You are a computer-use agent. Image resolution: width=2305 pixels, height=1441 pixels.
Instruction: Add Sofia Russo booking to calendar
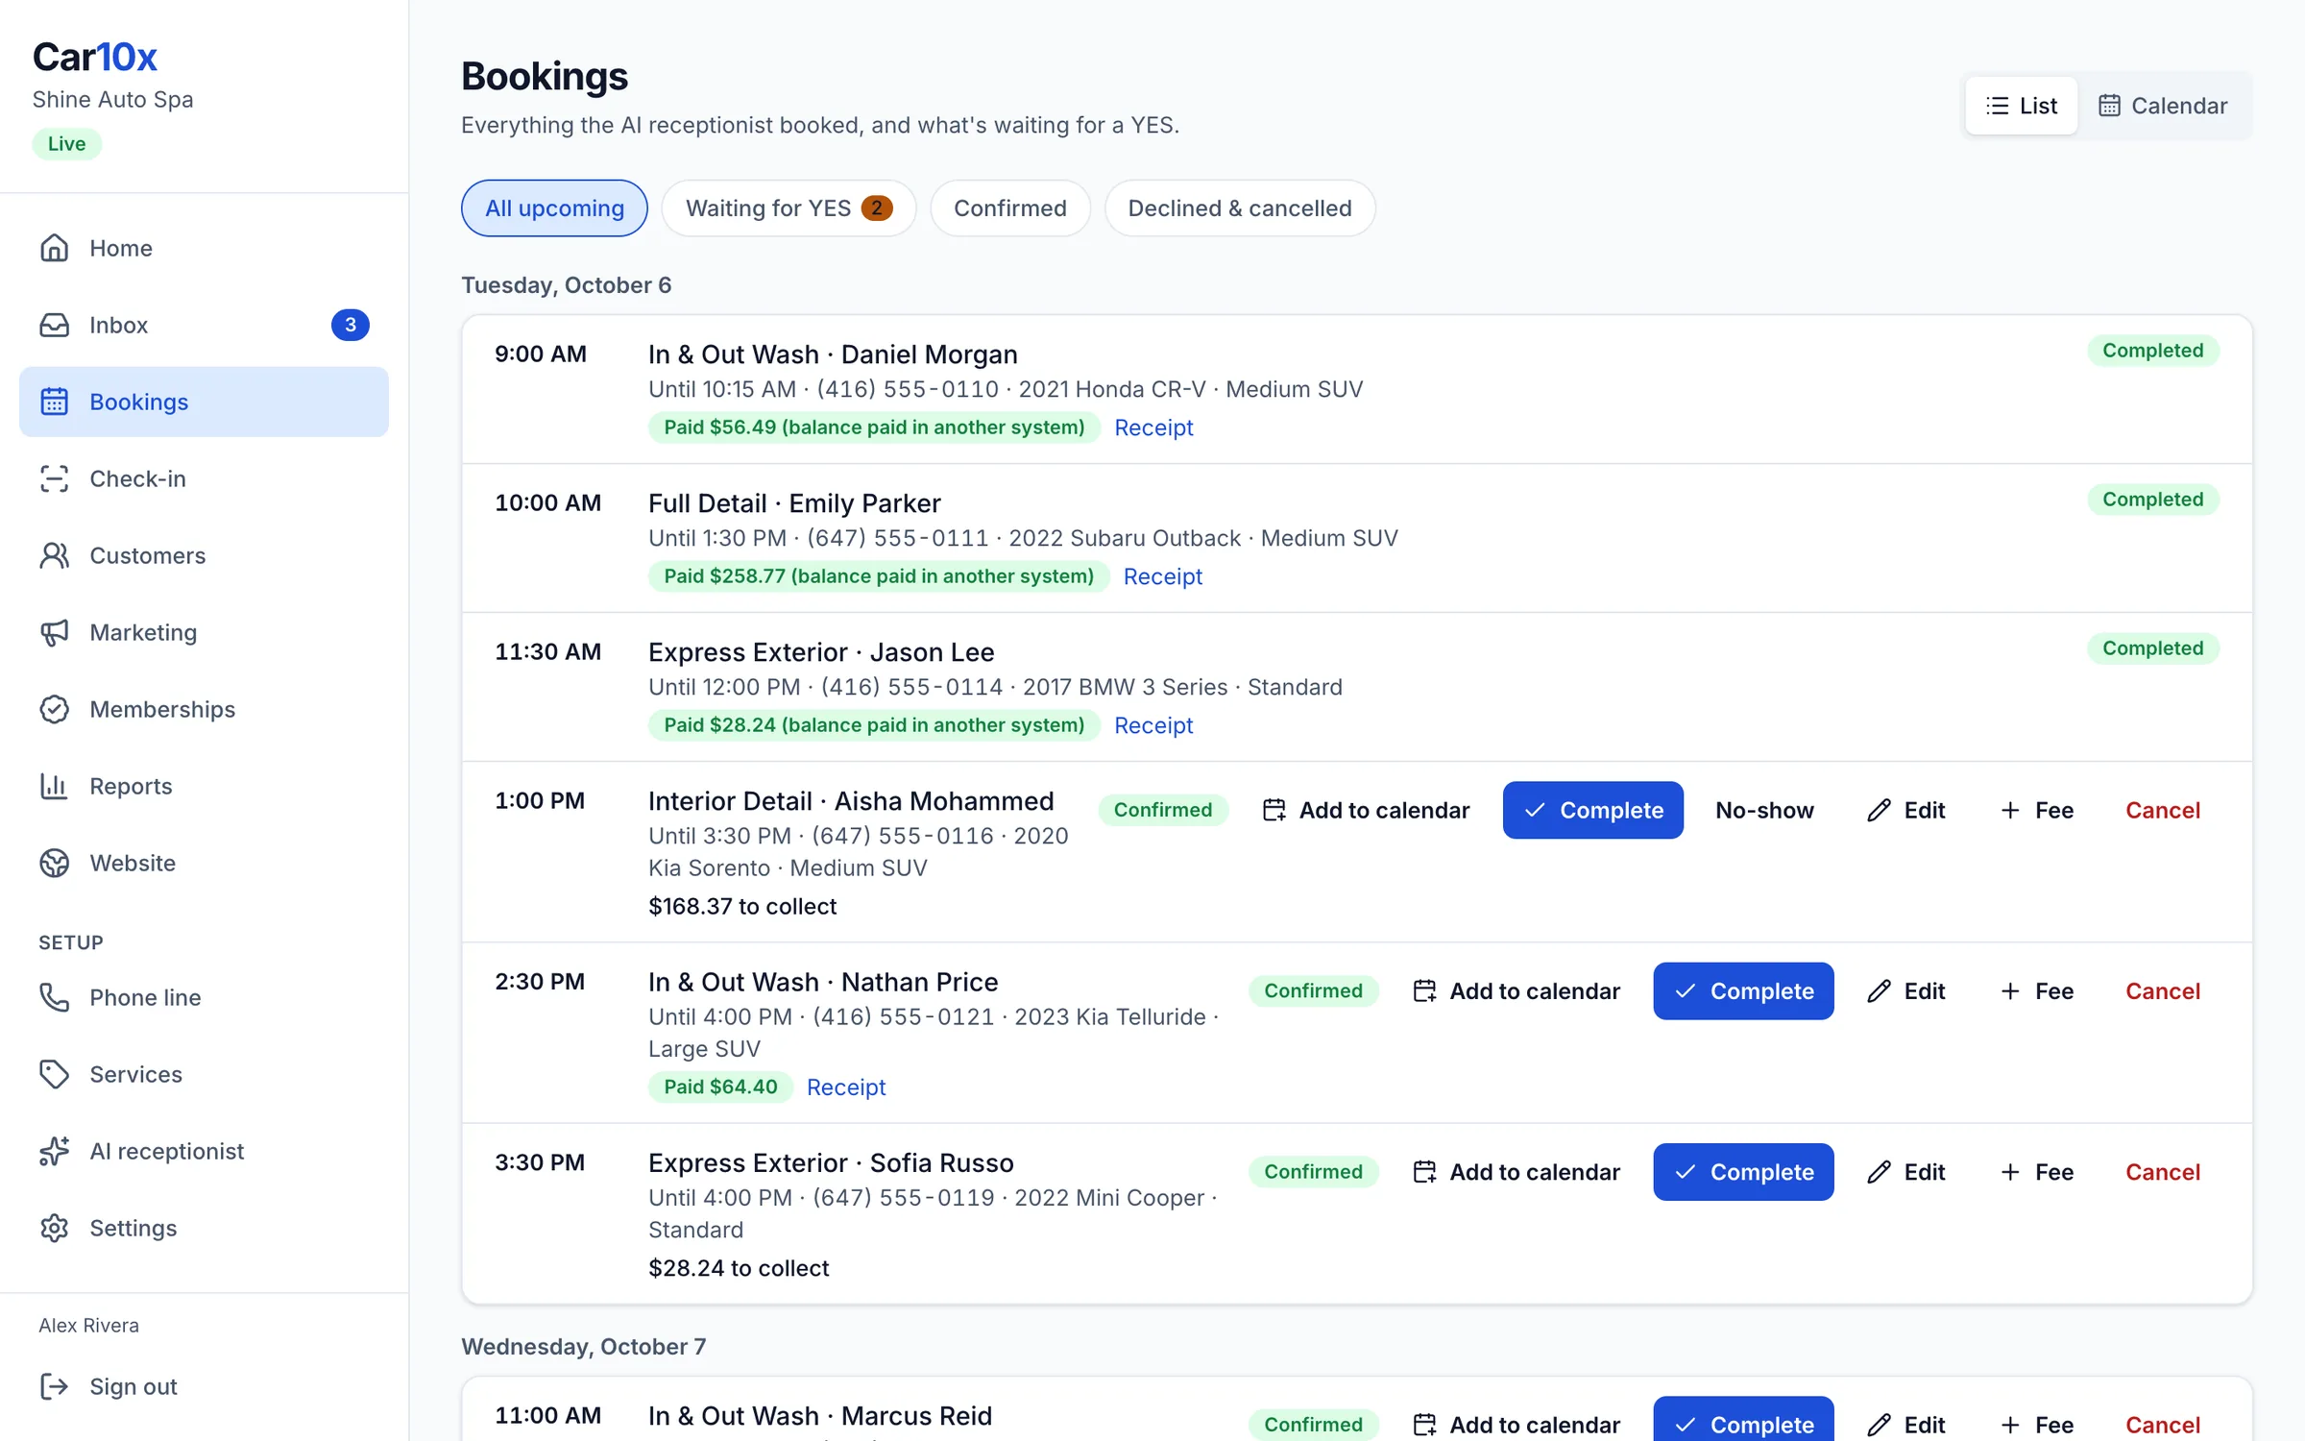1516,1172
